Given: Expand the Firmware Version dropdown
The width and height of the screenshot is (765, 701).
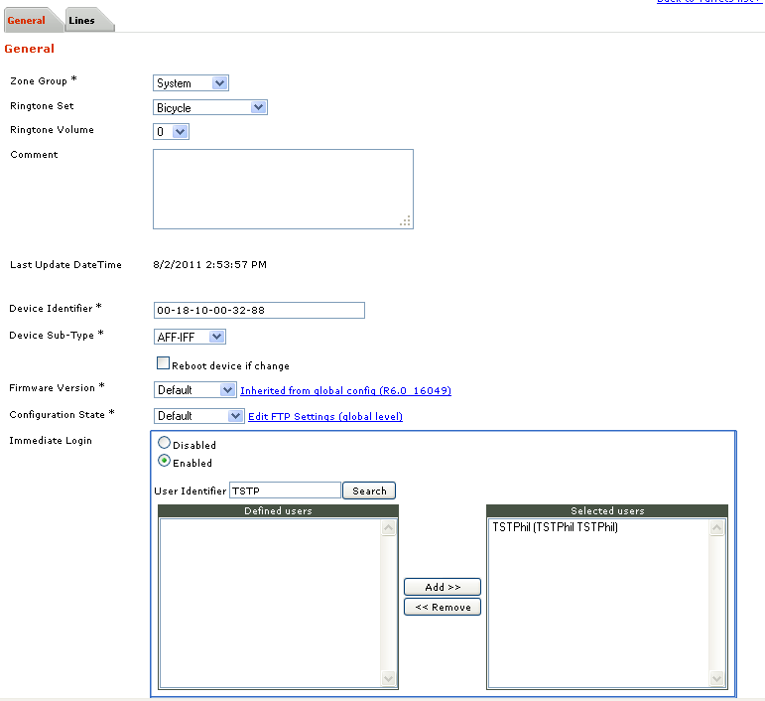Looking at the screenshot, I should pos(195,389).
